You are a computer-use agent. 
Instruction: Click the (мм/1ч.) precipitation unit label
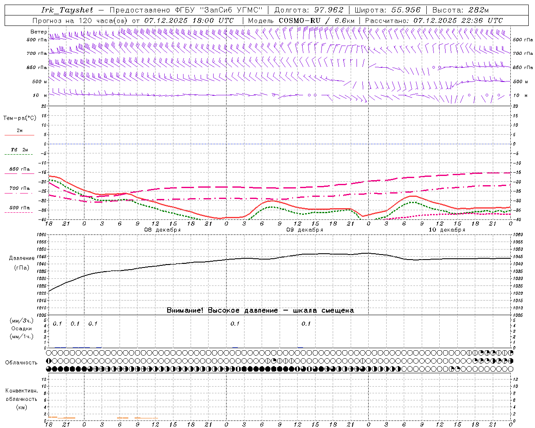(22, 336)
